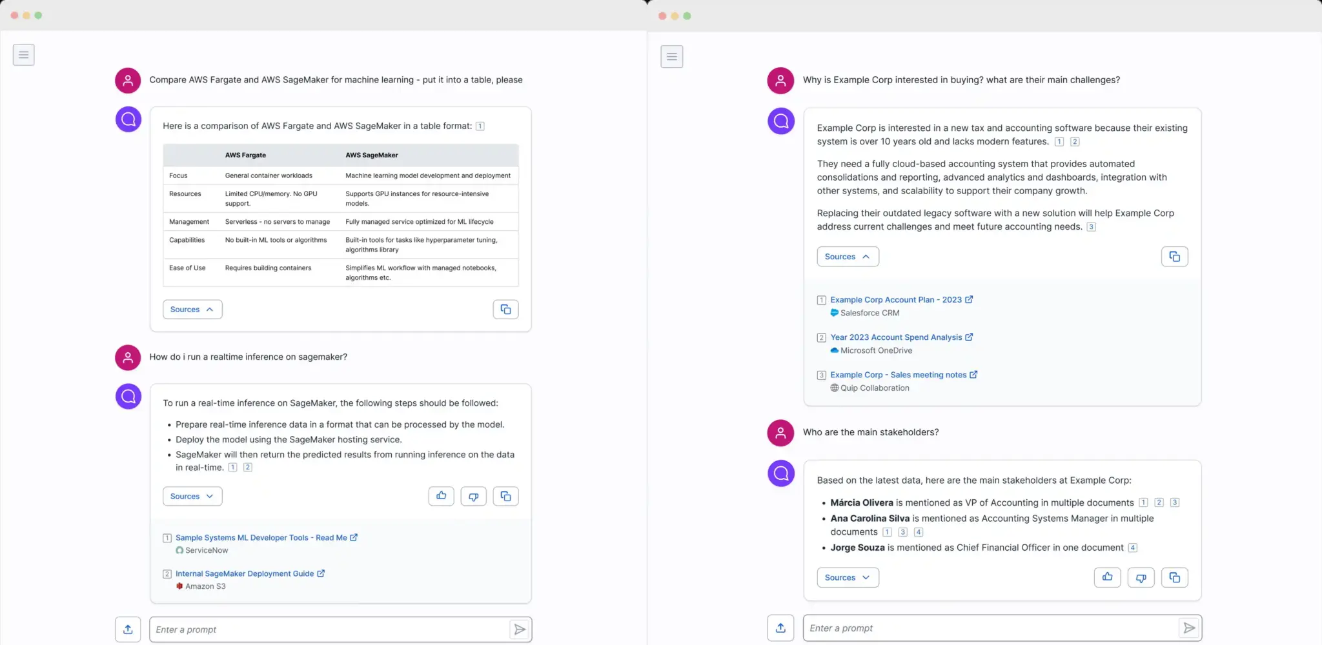Focus the left Enter a prompt field
The image size is (1322, 645).
329,630
